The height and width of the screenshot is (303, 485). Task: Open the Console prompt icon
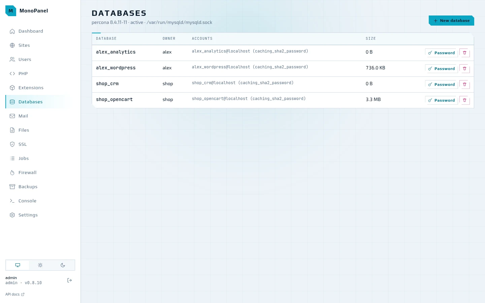[12, 201]
